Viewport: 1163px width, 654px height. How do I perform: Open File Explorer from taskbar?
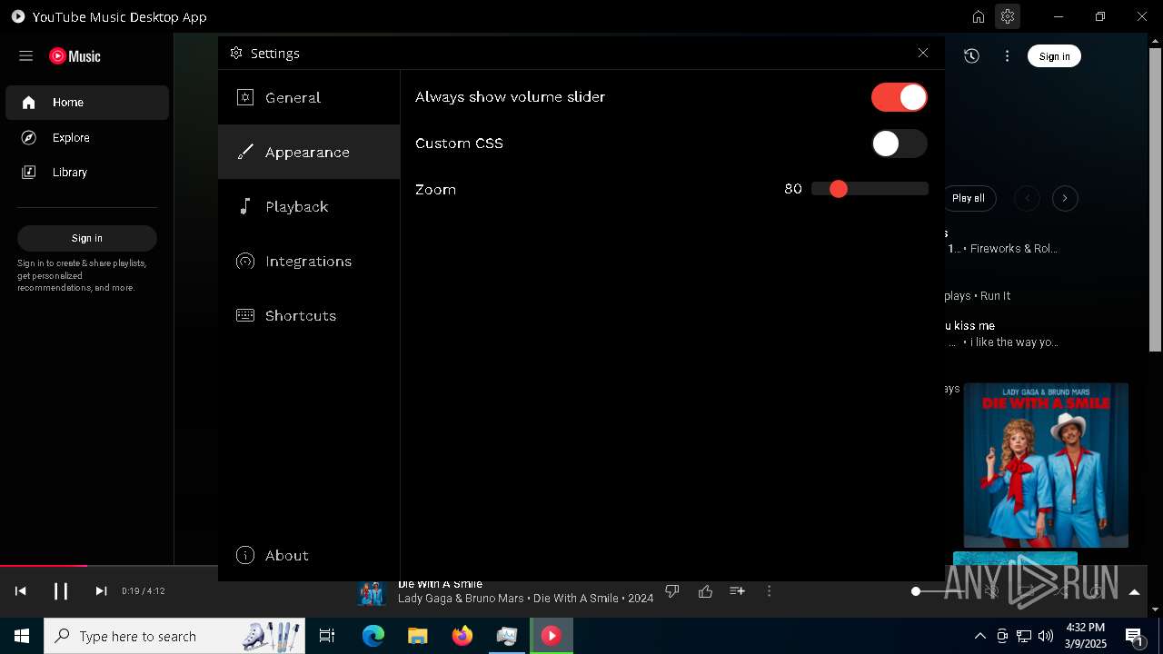[x=417, y=636]
